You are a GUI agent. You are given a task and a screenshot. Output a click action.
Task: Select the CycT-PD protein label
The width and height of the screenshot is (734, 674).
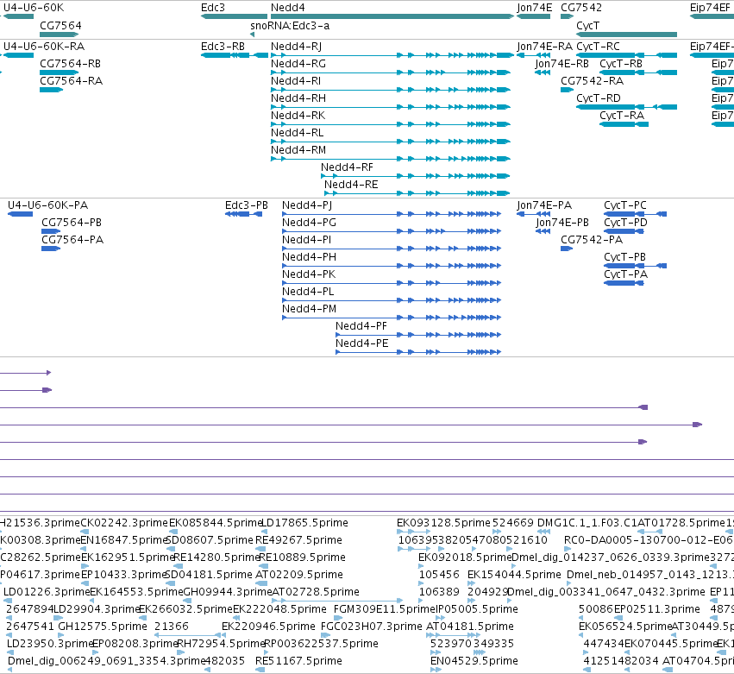click(x=626, y=223)
